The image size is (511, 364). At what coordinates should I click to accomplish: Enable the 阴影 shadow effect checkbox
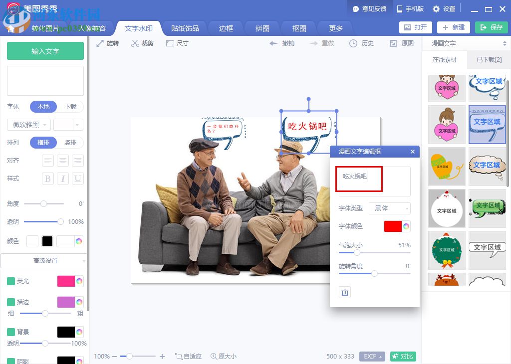point(11,360)
